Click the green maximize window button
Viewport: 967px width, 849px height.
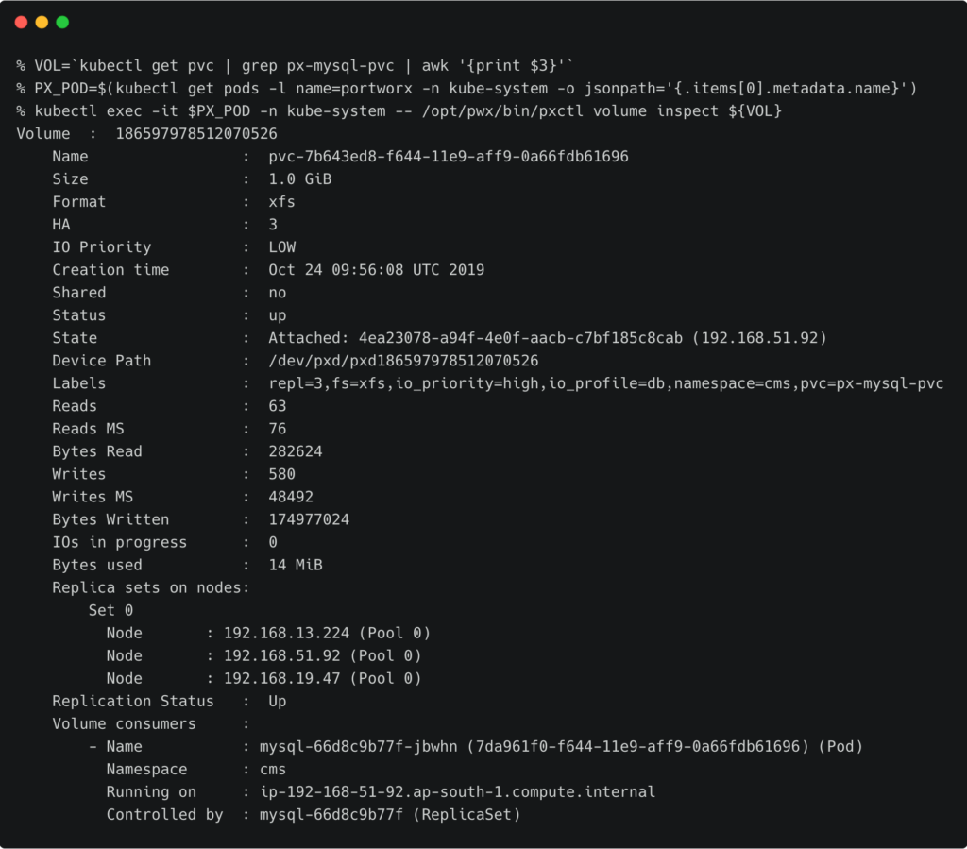62,22
